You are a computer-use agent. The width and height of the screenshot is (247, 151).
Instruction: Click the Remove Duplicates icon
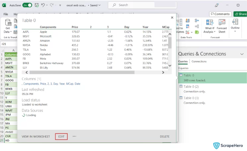pos(188,26)
